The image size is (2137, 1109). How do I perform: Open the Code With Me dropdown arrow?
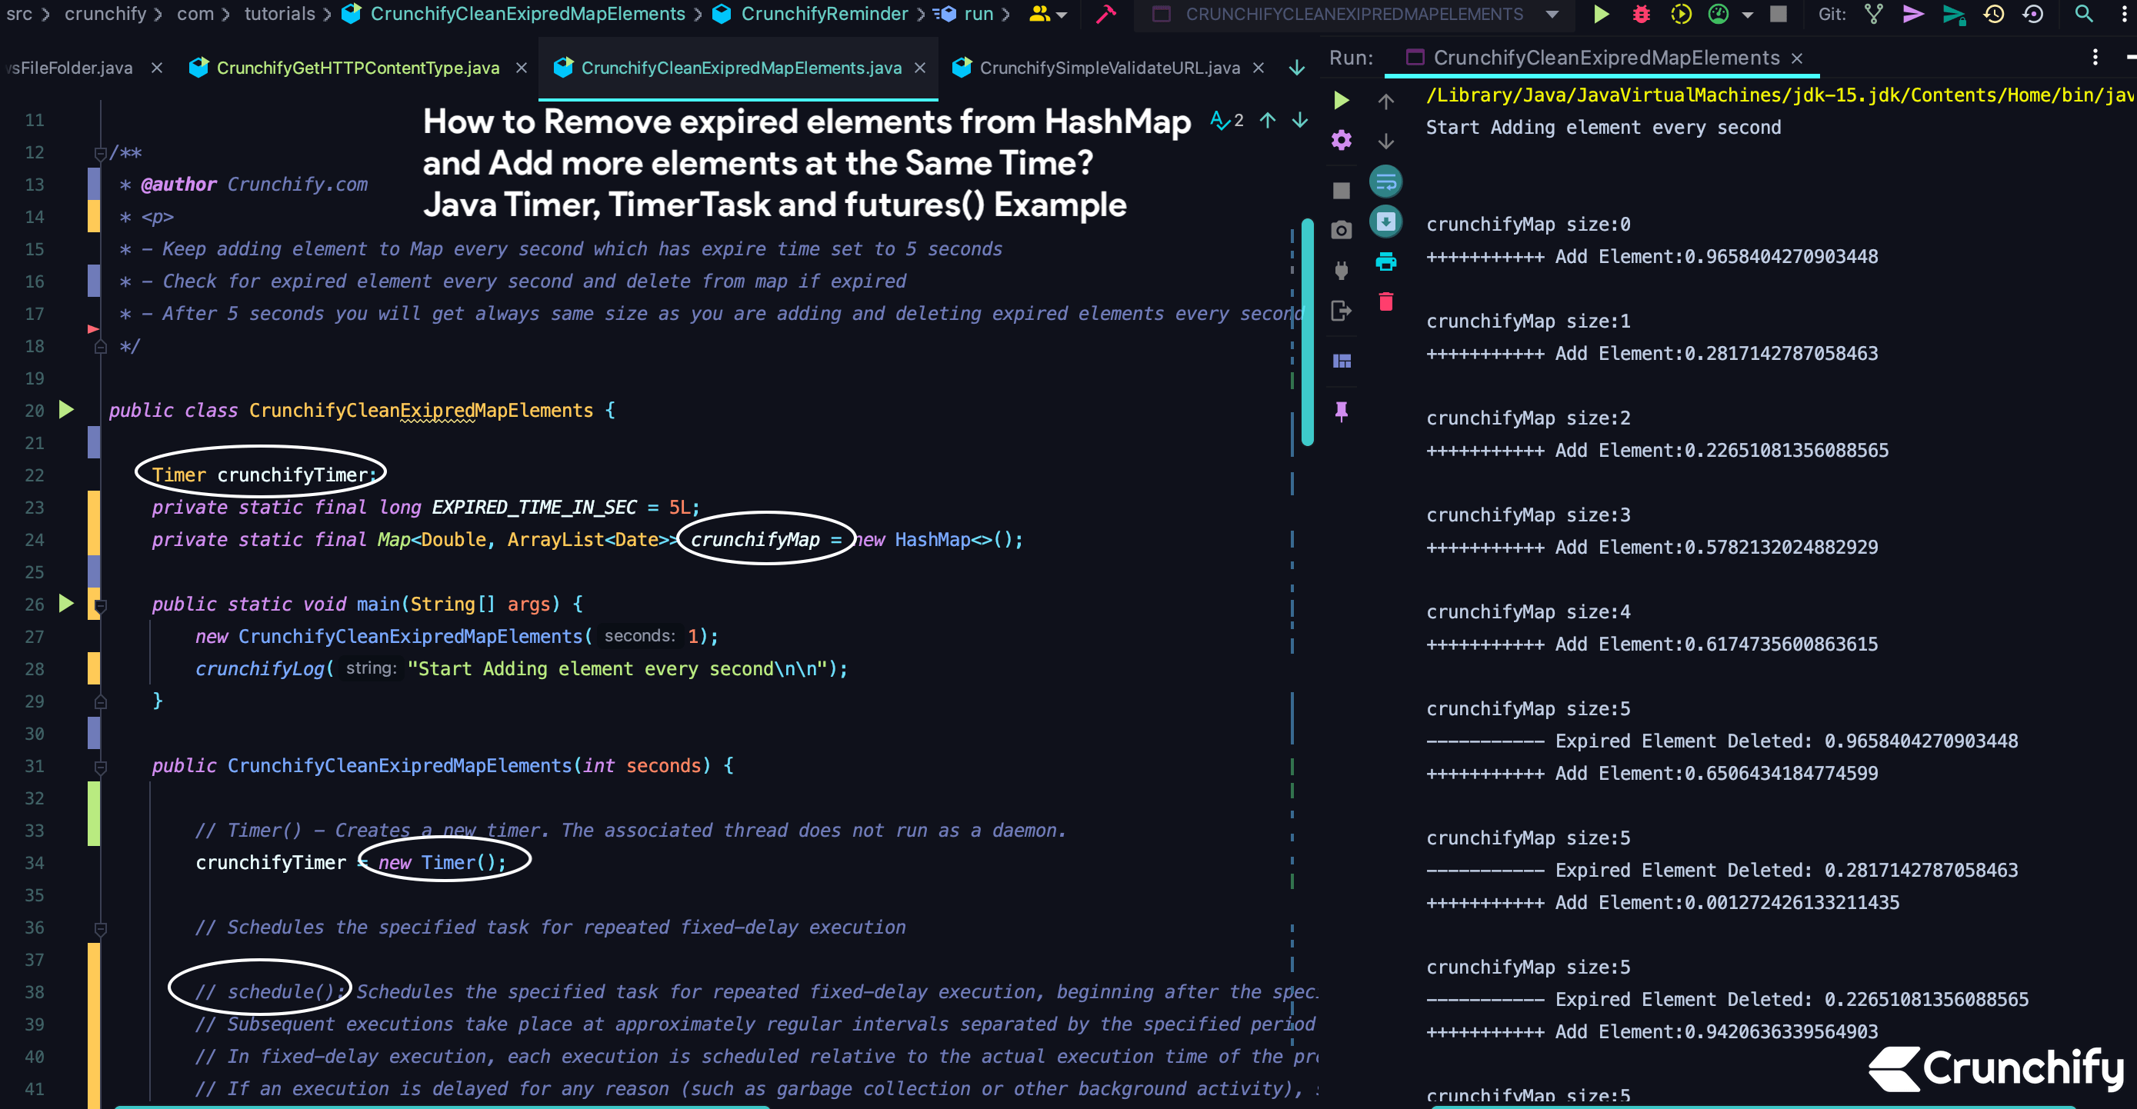click(1062, 14)
